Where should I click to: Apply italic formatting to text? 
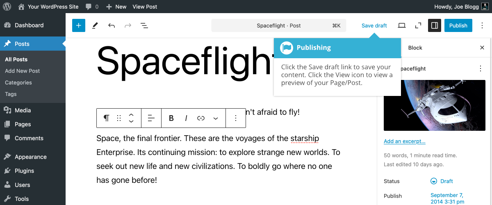[186, 118]
